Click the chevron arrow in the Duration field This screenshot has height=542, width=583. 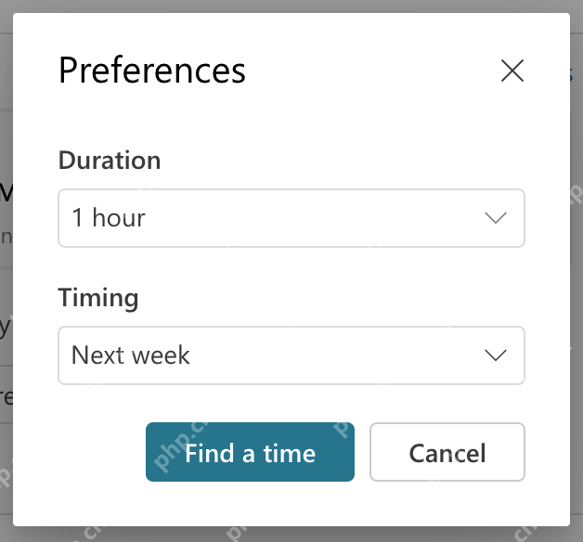coord(496,218)
